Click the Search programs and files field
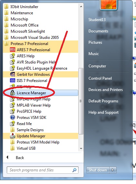This screenshot has height=184, width=136. (x=43, y=170)
